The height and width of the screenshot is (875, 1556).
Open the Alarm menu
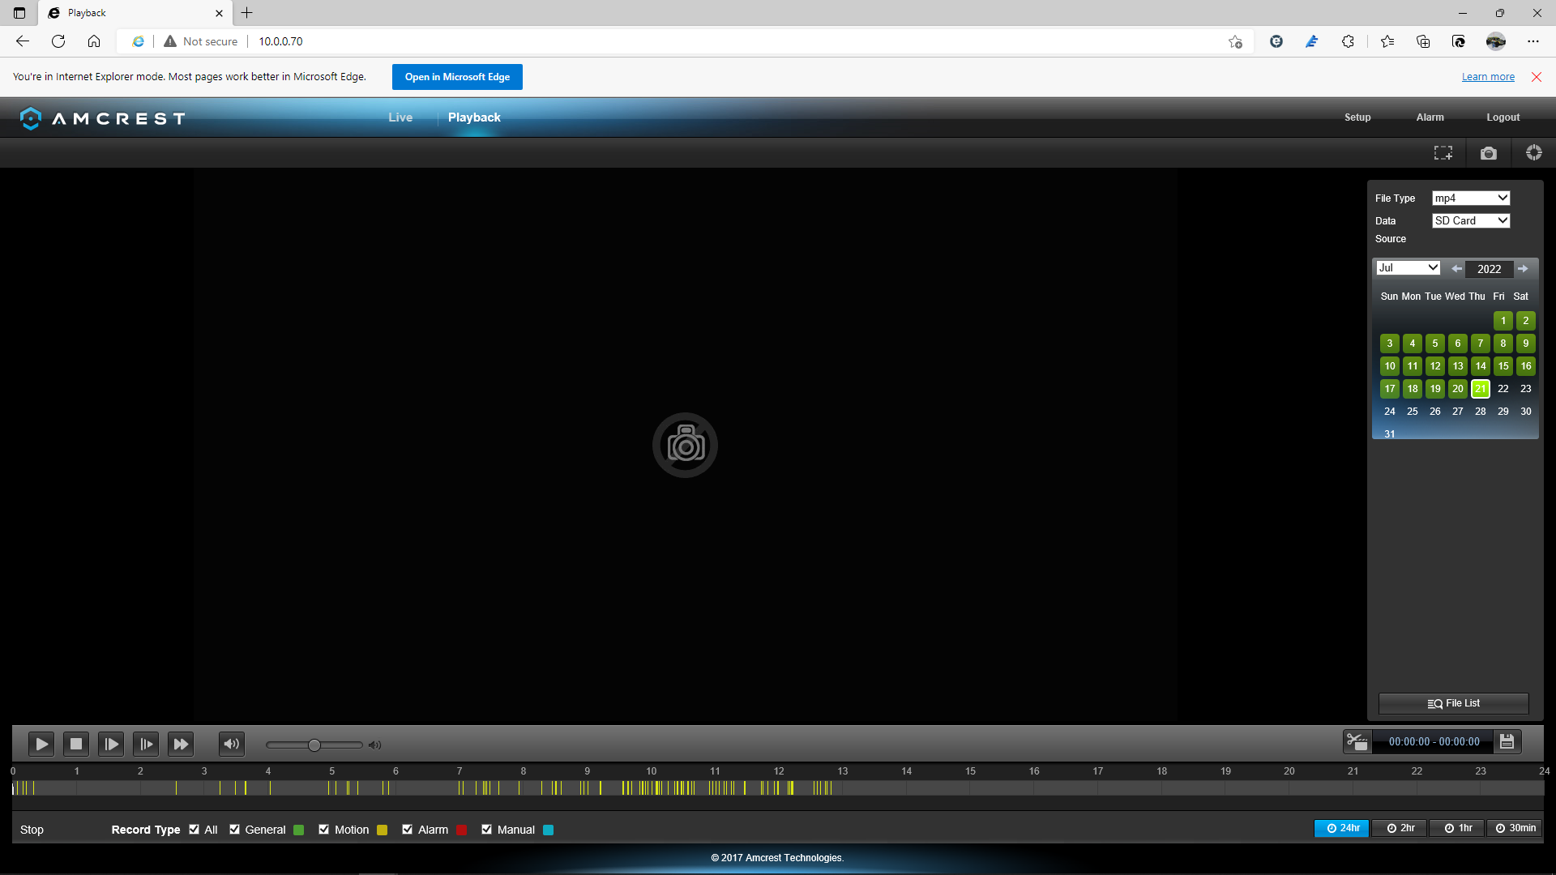tap(1430, 117)
